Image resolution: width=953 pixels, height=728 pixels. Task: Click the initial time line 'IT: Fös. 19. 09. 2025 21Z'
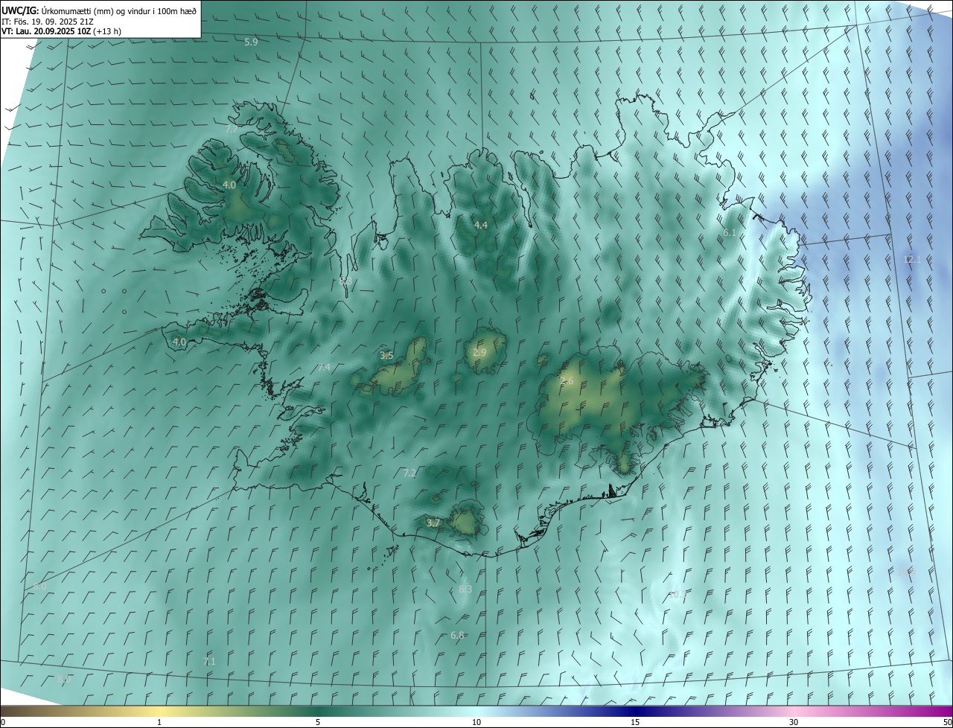coord(47,22)
